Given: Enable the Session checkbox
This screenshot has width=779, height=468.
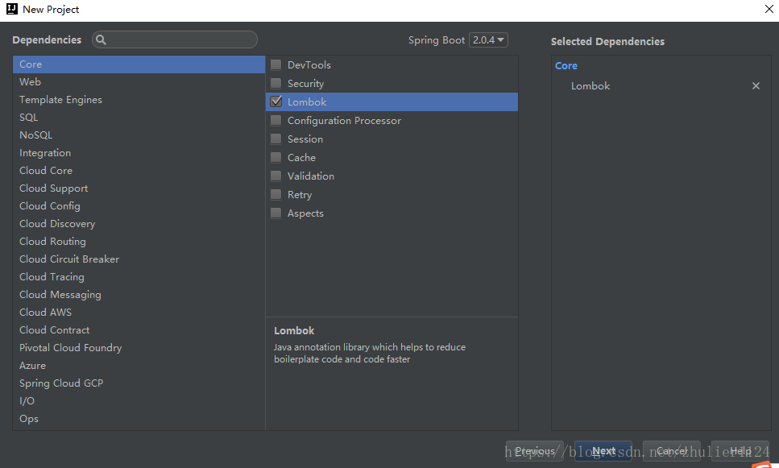Looking at the screenshot, I should pyautogui.click(x=276, y=139).
